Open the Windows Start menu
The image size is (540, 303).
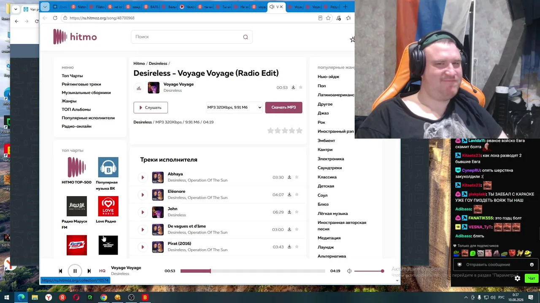[7, 298]
